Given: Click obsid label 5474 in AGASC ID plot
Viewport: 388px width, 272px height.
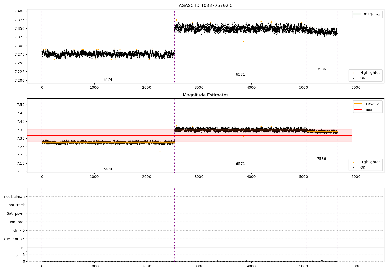Looking at the screenshot, I should click(108, 80).
